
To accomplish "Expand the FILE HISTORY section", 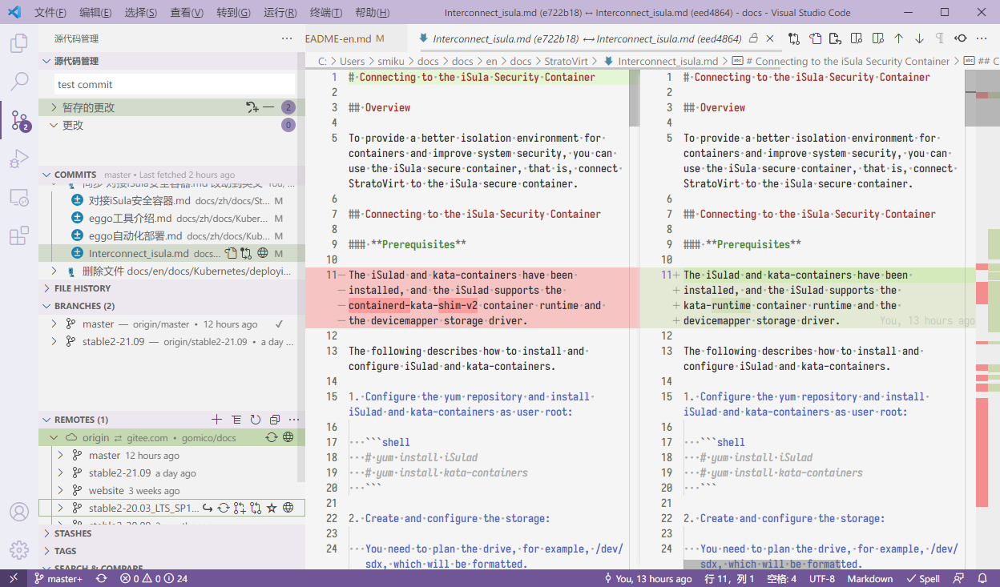I will tap(46, 288).
